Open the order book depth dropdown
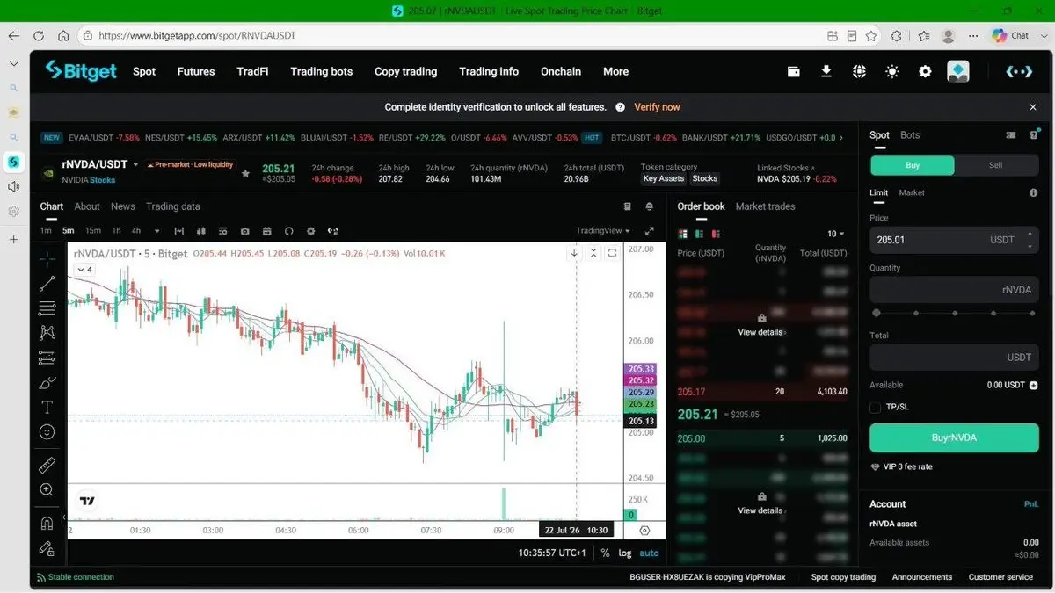 click(835, 234)
